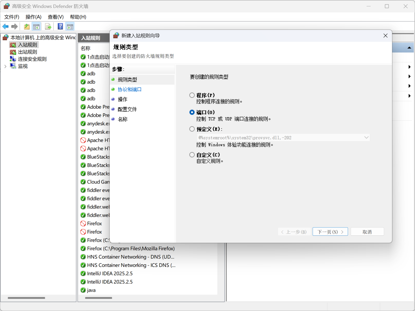The width and height of the screenshot is (415, 311).
Task: Open the Help toolbar icon
Action: 61,26
